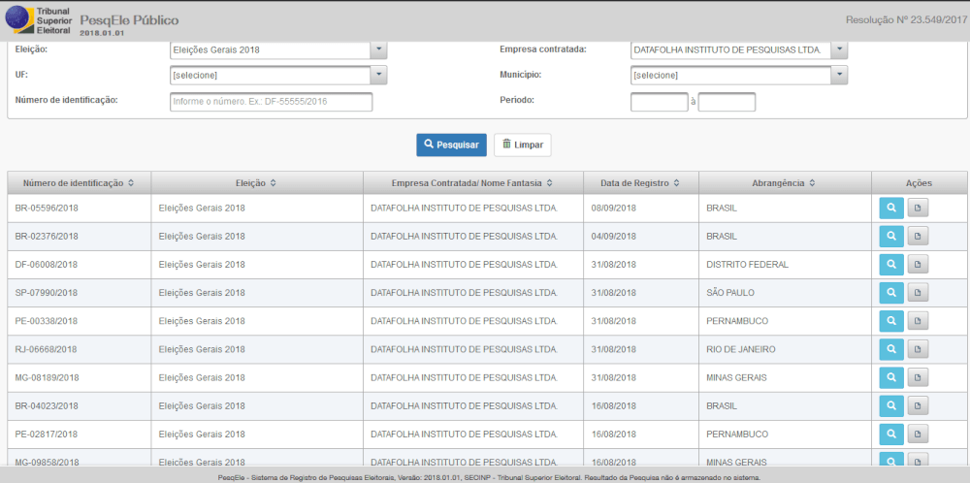The width and height of the screenshot is (970, 483).
Task: Expand the Empresa contratada dropdown arrow
Action: click(839, 50)
